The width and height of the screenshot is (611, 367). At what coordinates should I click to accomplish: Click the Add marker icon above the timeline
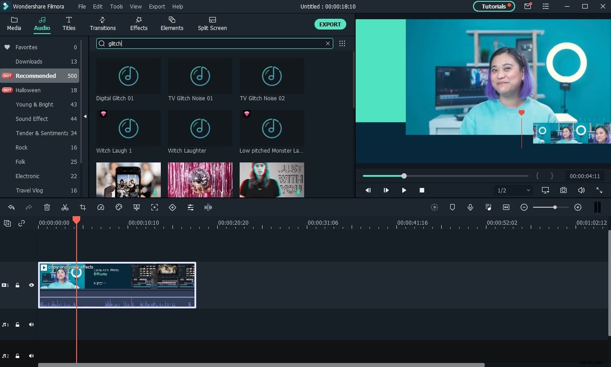452,207
